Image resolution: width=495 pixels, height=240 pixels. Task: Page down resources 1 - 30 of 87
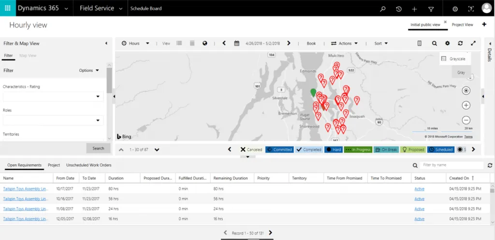[157, 150]
